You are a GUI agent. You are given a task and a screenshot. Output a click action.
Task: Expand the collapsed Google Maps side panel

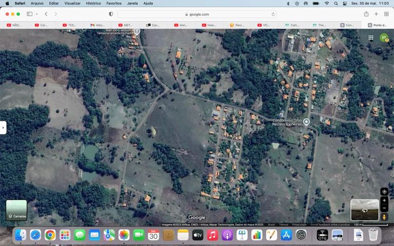pos(3,128)
